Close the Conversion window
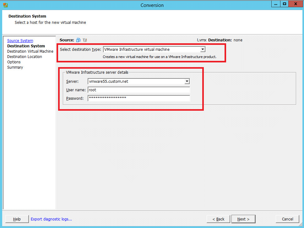Image resolution: width=304 pixels, height=228 pixels. (x=296, y=4)
